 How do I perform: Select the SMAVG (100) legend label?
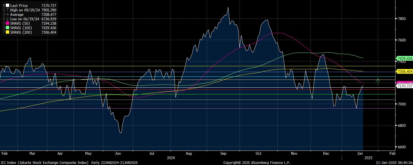pos(21,28)
